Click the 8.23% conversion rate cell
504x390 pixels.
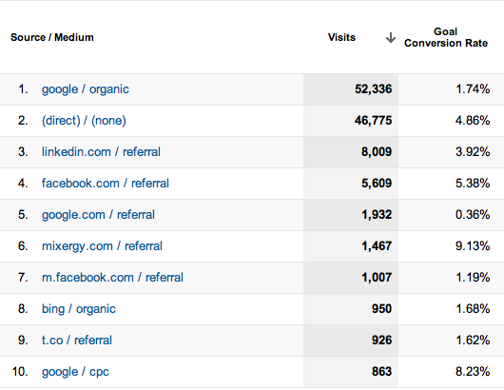[452, 372]
